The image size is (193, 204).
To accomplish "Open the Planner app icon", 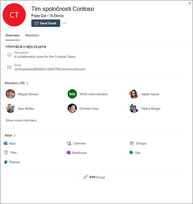I will point(6,162).
